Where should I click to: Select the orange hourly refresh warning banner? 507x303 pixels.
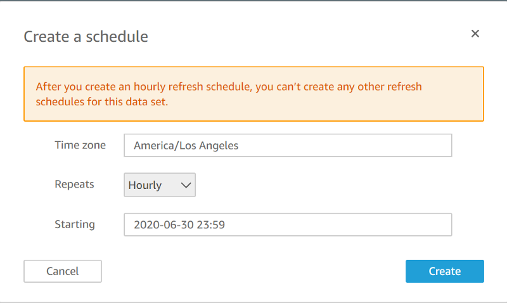tap(254, 94)
